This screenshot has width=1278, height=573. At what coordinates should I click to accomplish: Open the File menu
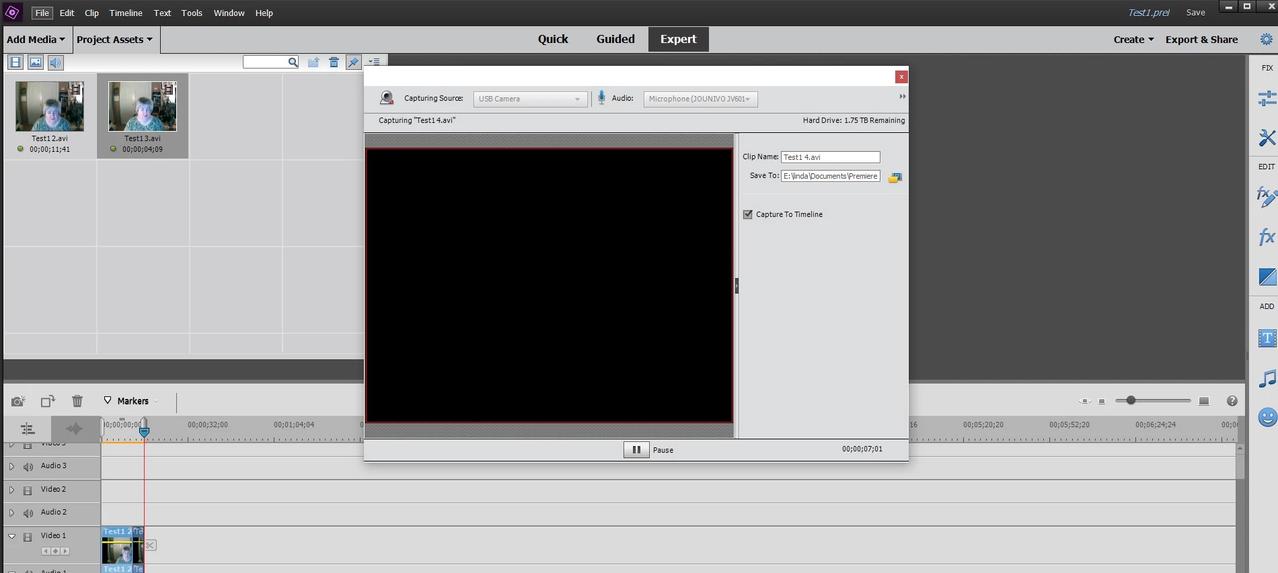[x=42, y=13]
